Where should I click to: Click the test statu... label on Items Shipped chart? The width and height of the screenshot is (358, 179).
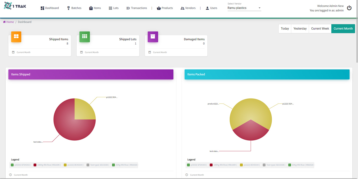coord(38,142)
